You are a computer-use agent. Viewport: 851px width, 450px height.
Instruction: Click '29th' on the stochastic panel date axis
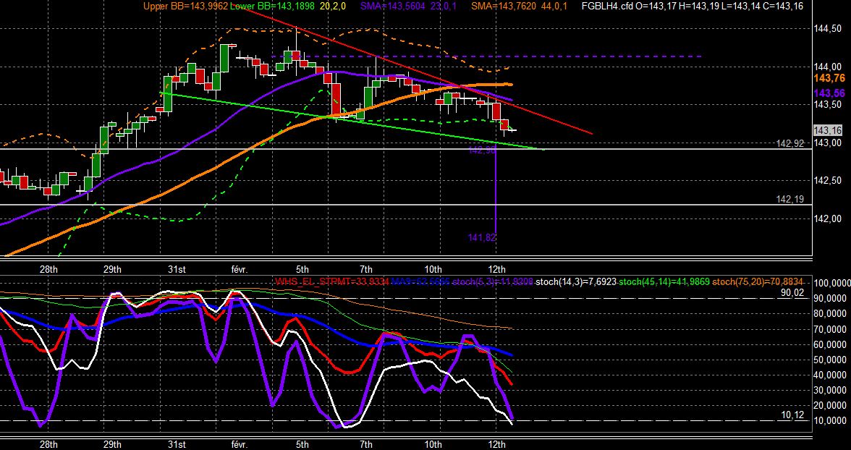point(112,444)
